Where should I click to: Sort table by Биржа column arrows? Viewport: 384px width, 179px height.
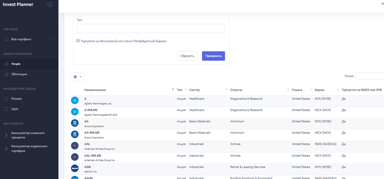click(338, 90)
